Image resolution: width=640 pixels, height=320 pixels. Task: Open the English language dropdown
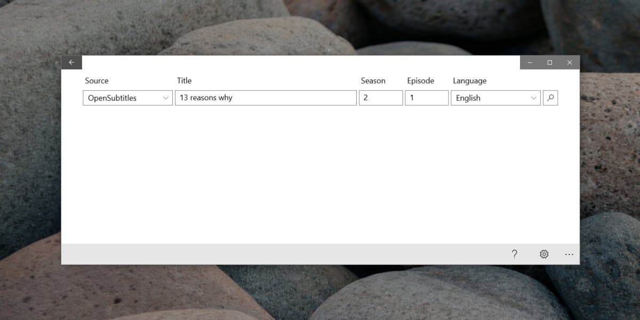(x=495, y=98)
